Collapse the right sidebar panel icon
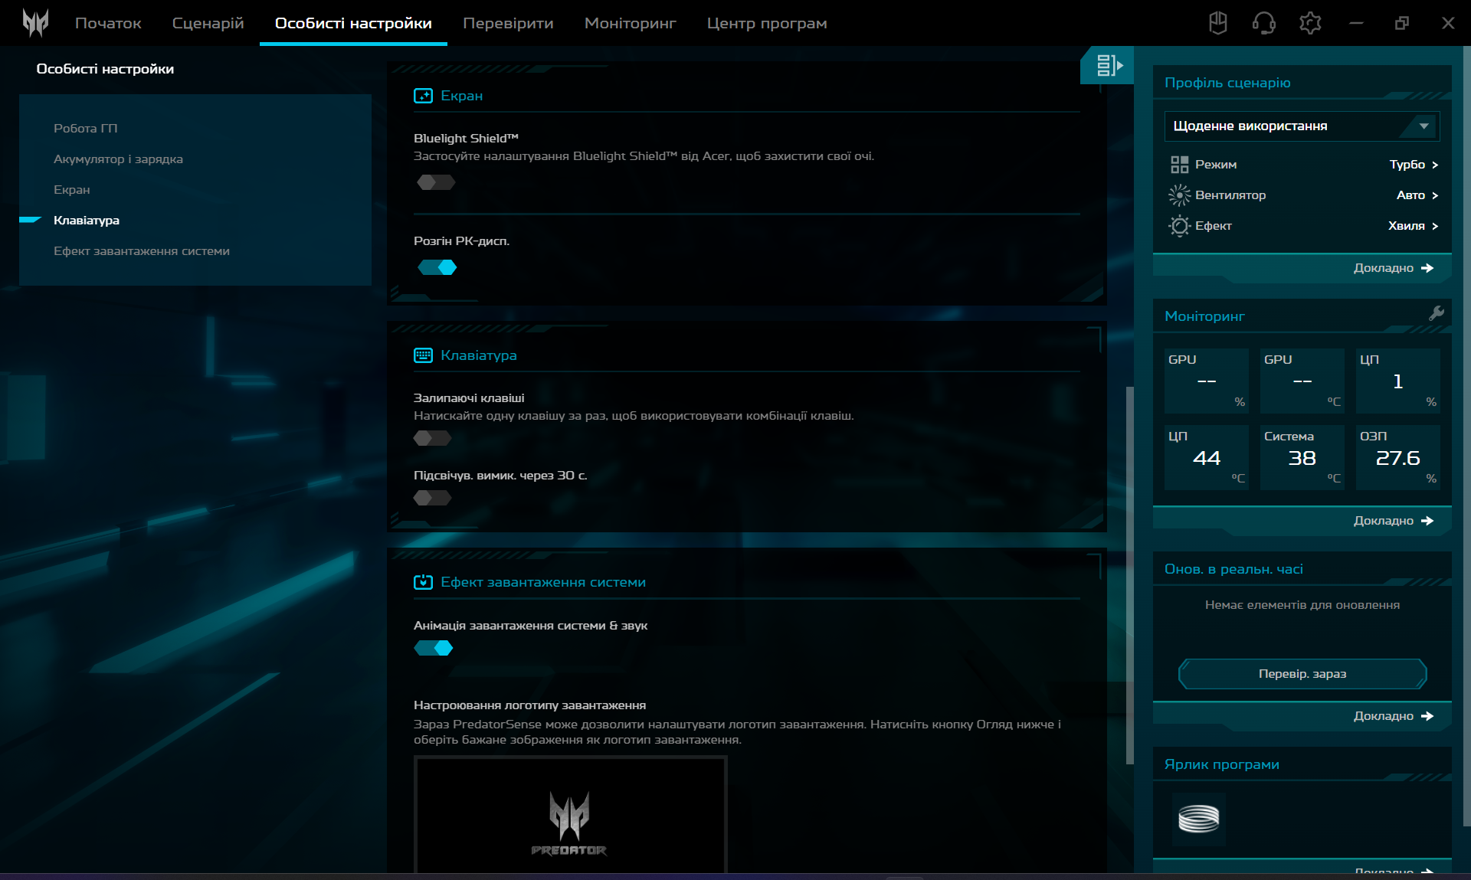1471x880 pixels. coord(1108,66)
